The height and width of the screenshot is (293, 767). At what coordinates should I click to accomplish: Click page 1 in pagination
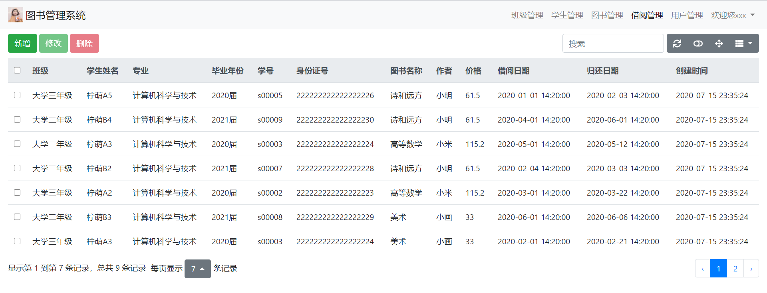click(718, 269)
